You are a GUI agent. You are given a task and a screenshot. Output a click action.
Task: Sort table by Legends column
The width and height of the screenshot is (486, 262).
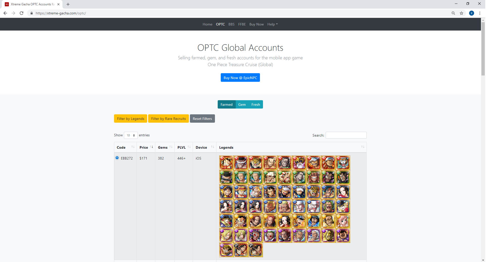pyautogui.click(x=291, y=147)
